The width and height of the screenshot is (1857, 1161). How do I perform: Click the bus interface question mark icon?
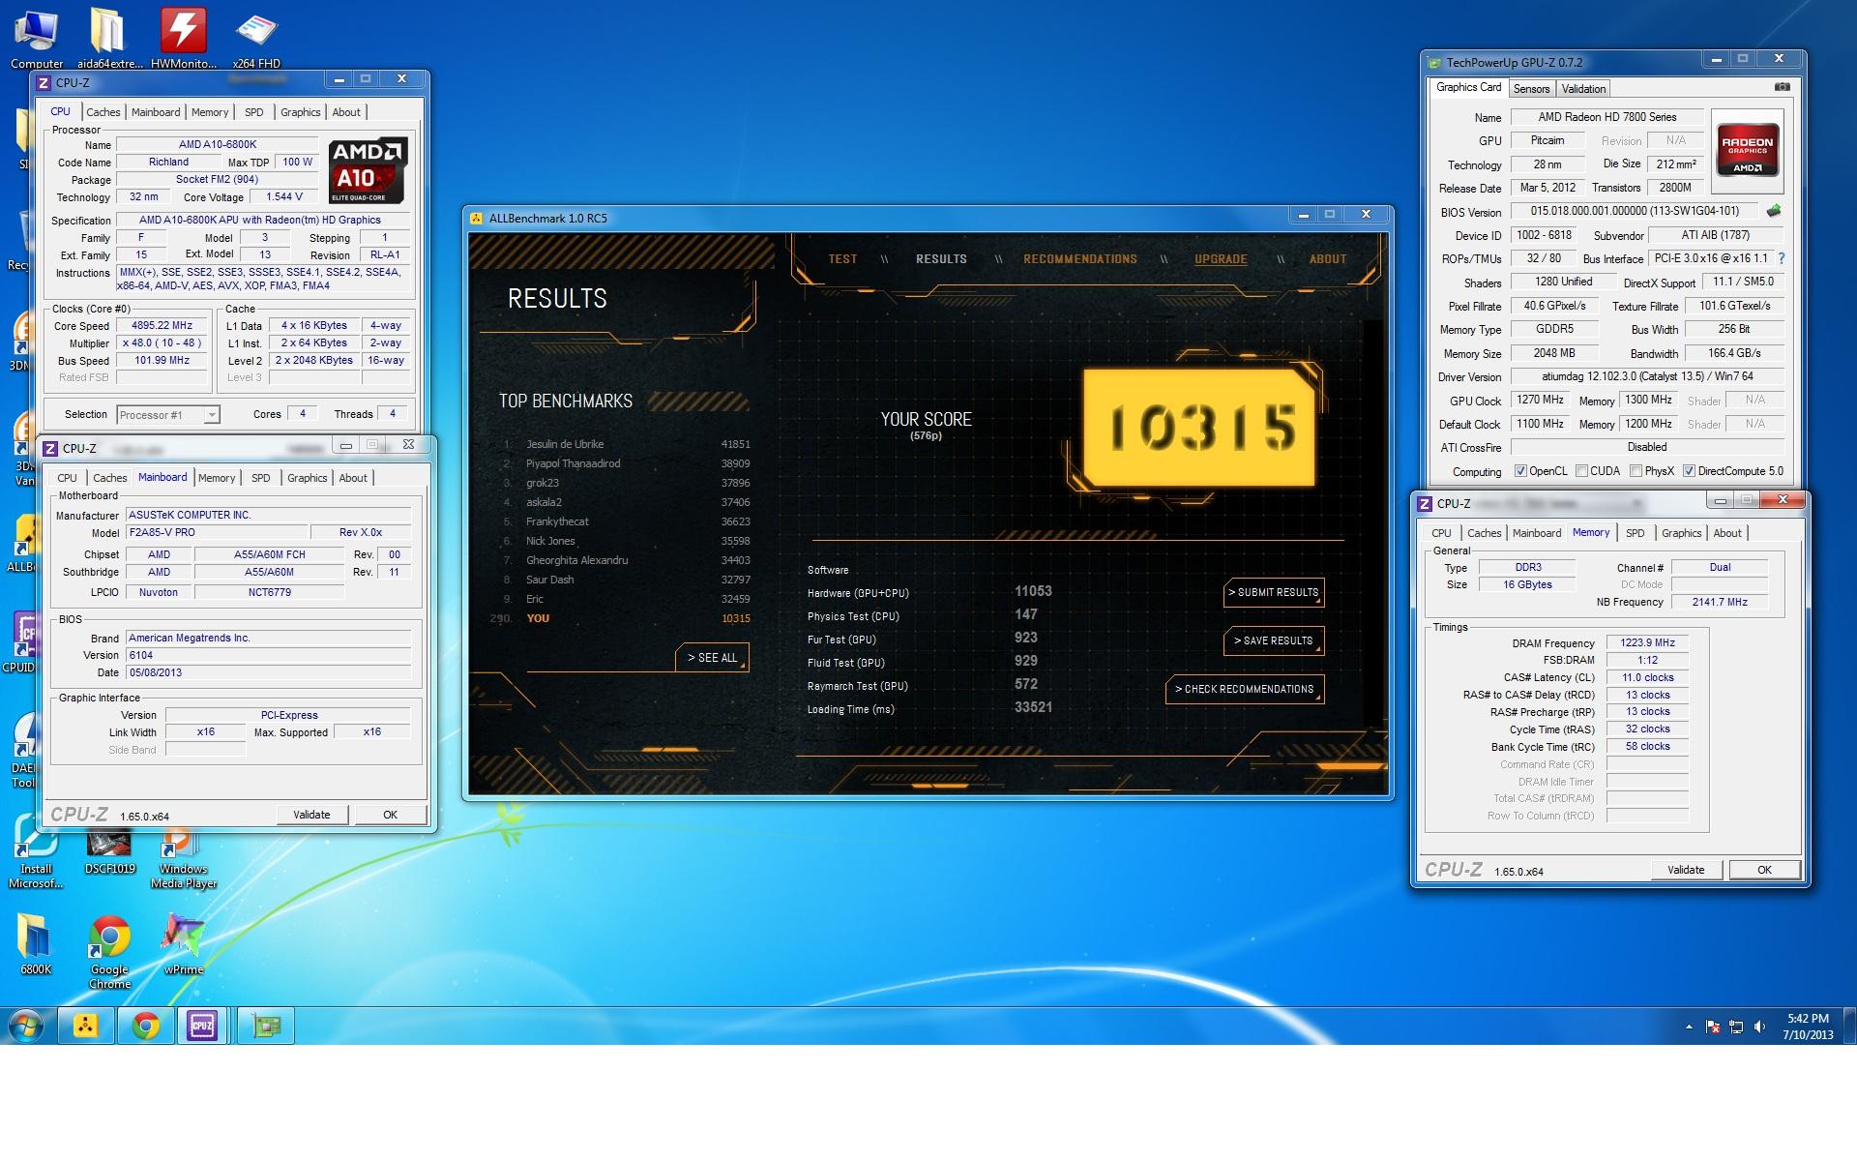click(1781, 258)
